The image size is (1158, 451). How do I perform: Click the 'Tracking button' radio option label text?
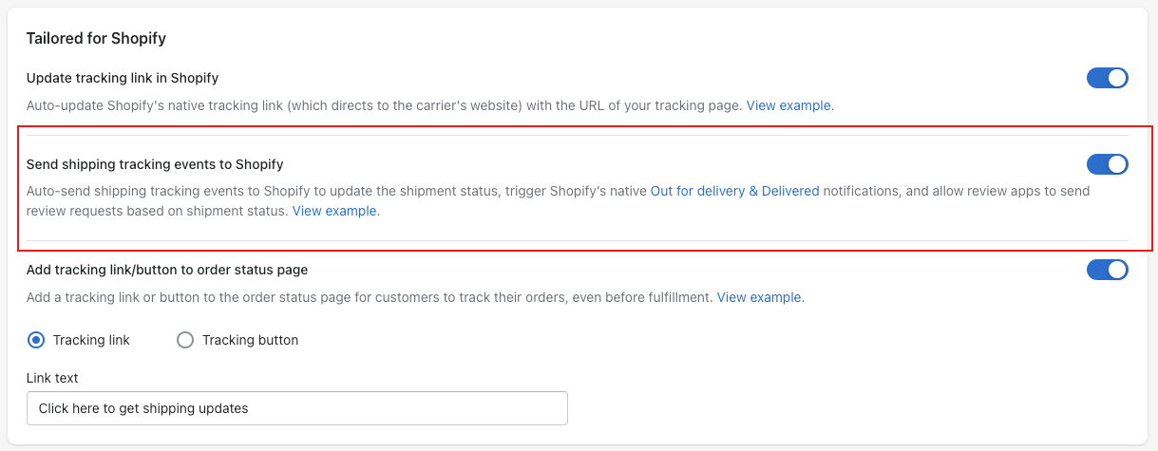click(251, 340)
